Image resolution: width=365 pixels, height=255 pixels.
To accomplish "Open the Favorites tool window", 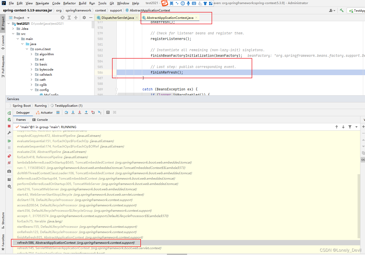I will (x=3, y=243).
